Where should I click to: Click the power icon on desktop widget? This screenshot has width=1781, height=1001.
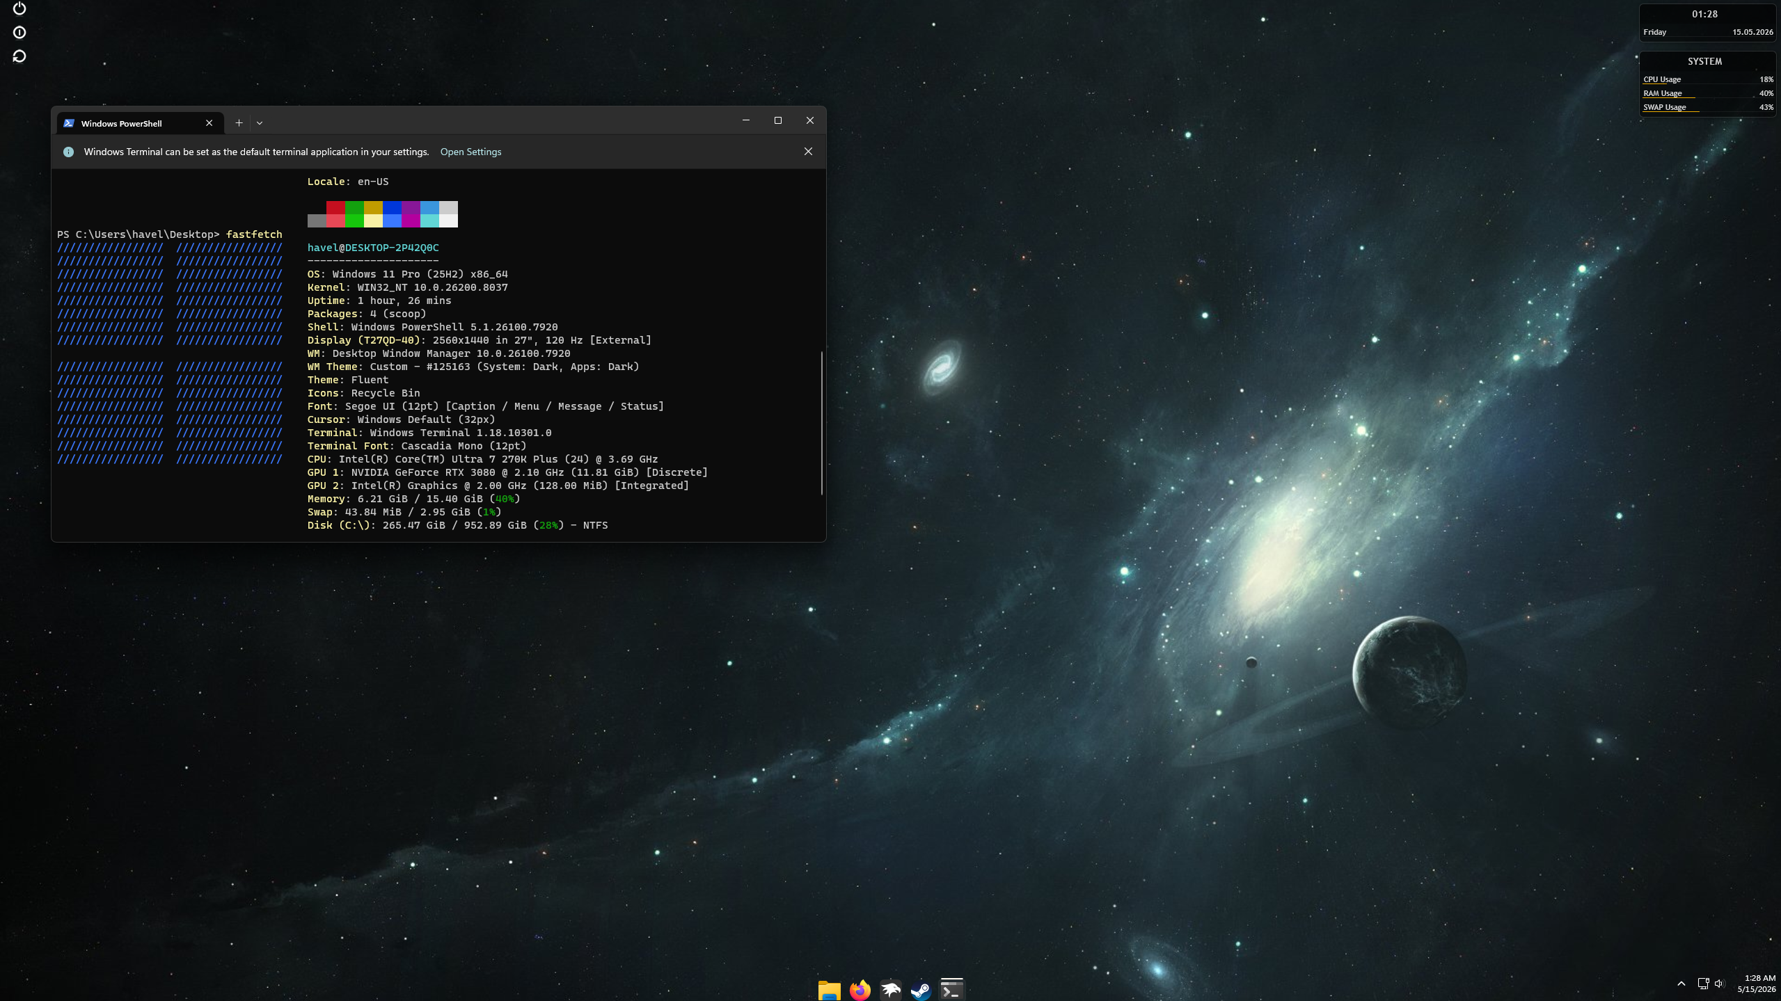19,8
